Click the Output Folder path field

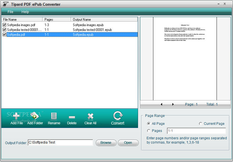(60, 142)
